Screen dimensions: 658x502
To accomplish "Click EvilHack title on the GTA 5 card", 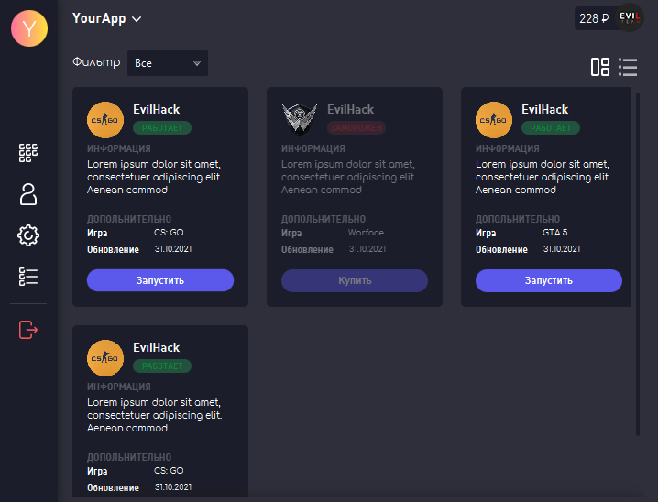I will point(544,109).
